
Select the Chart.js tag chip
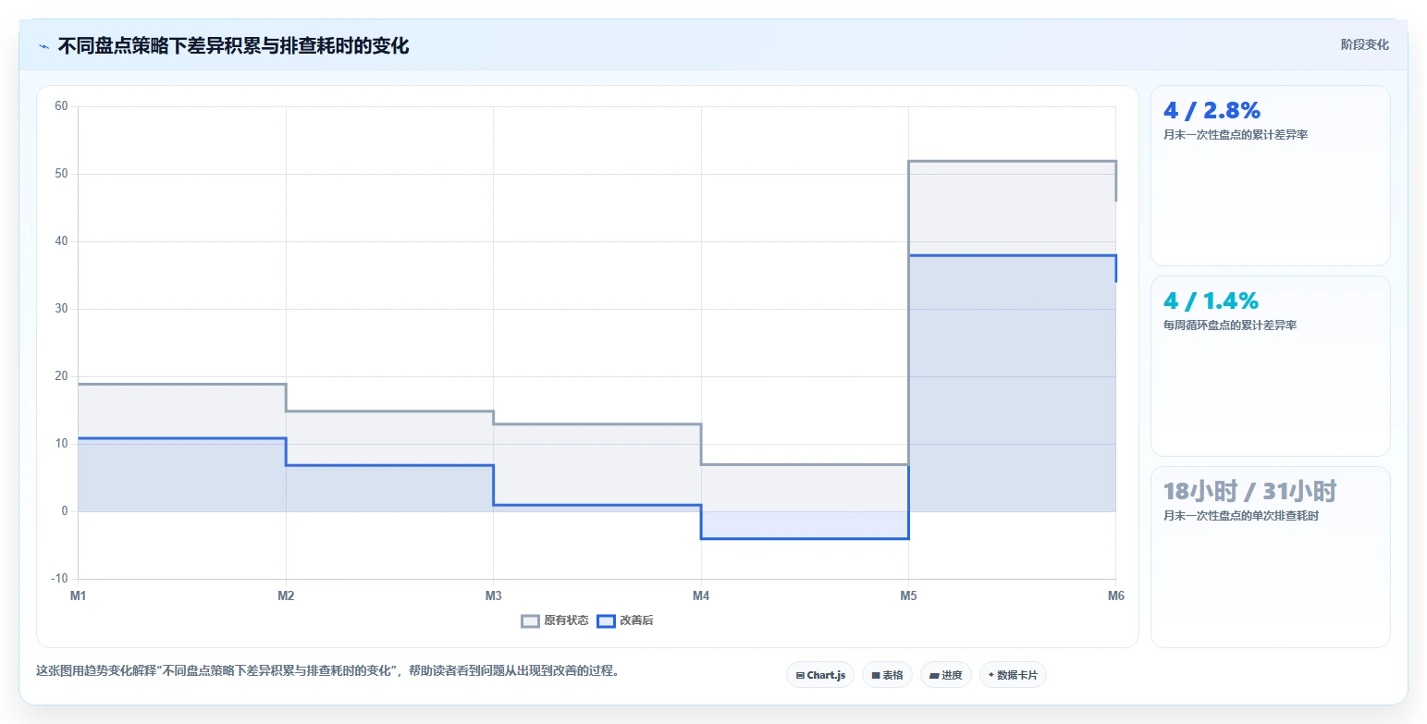pyautogui.click(x=820, y=675)
